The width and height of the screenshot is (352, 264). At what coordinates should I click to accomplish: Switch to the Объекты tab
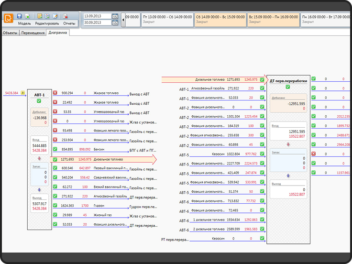tap(10, 33)
